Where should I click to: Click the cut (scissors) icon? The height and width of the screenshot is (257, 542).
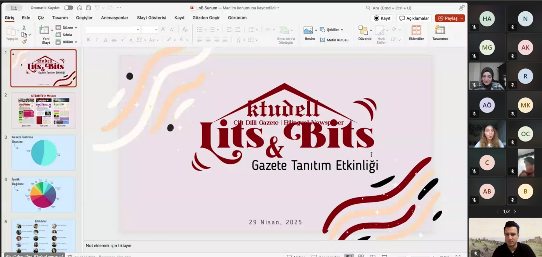[x=24, y=28]
